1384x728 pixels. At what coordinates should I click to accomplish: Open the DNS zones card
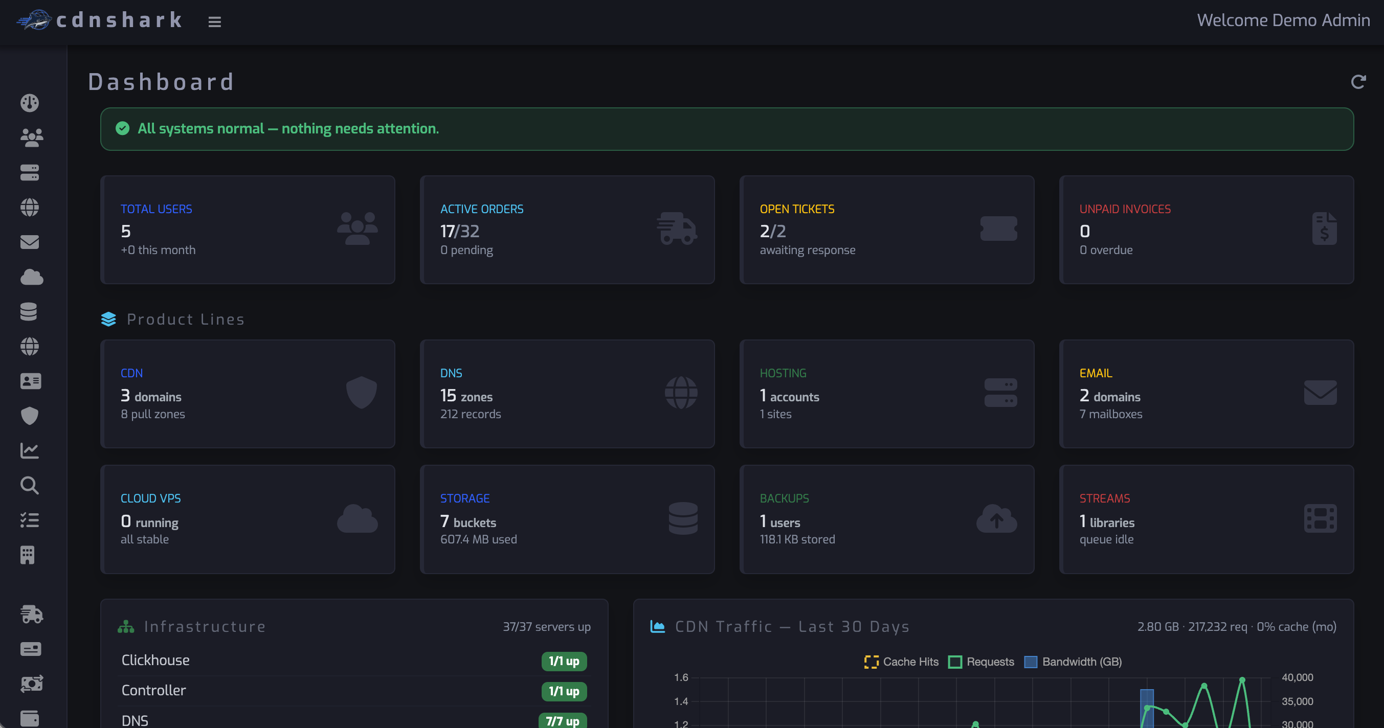[x=567, y=394]
